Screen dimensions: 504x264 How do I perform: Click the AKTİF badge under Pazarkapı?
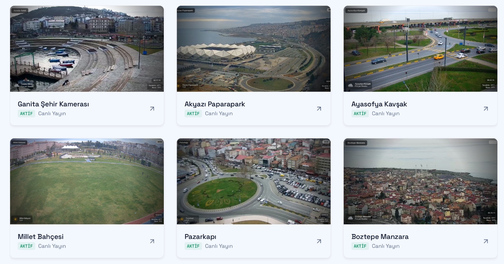(x=193, y=246)
